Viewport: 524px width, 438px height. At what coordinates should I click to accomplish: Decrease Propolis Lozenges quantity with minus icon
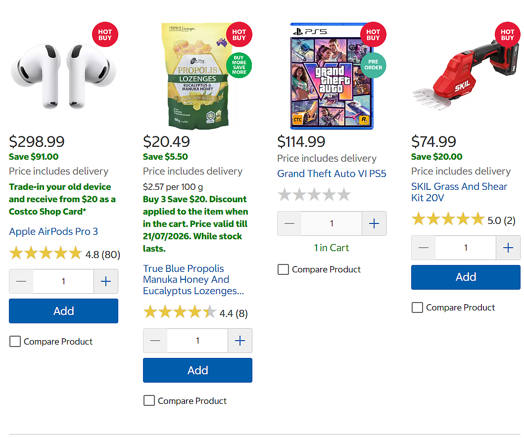tap(155, 341)
